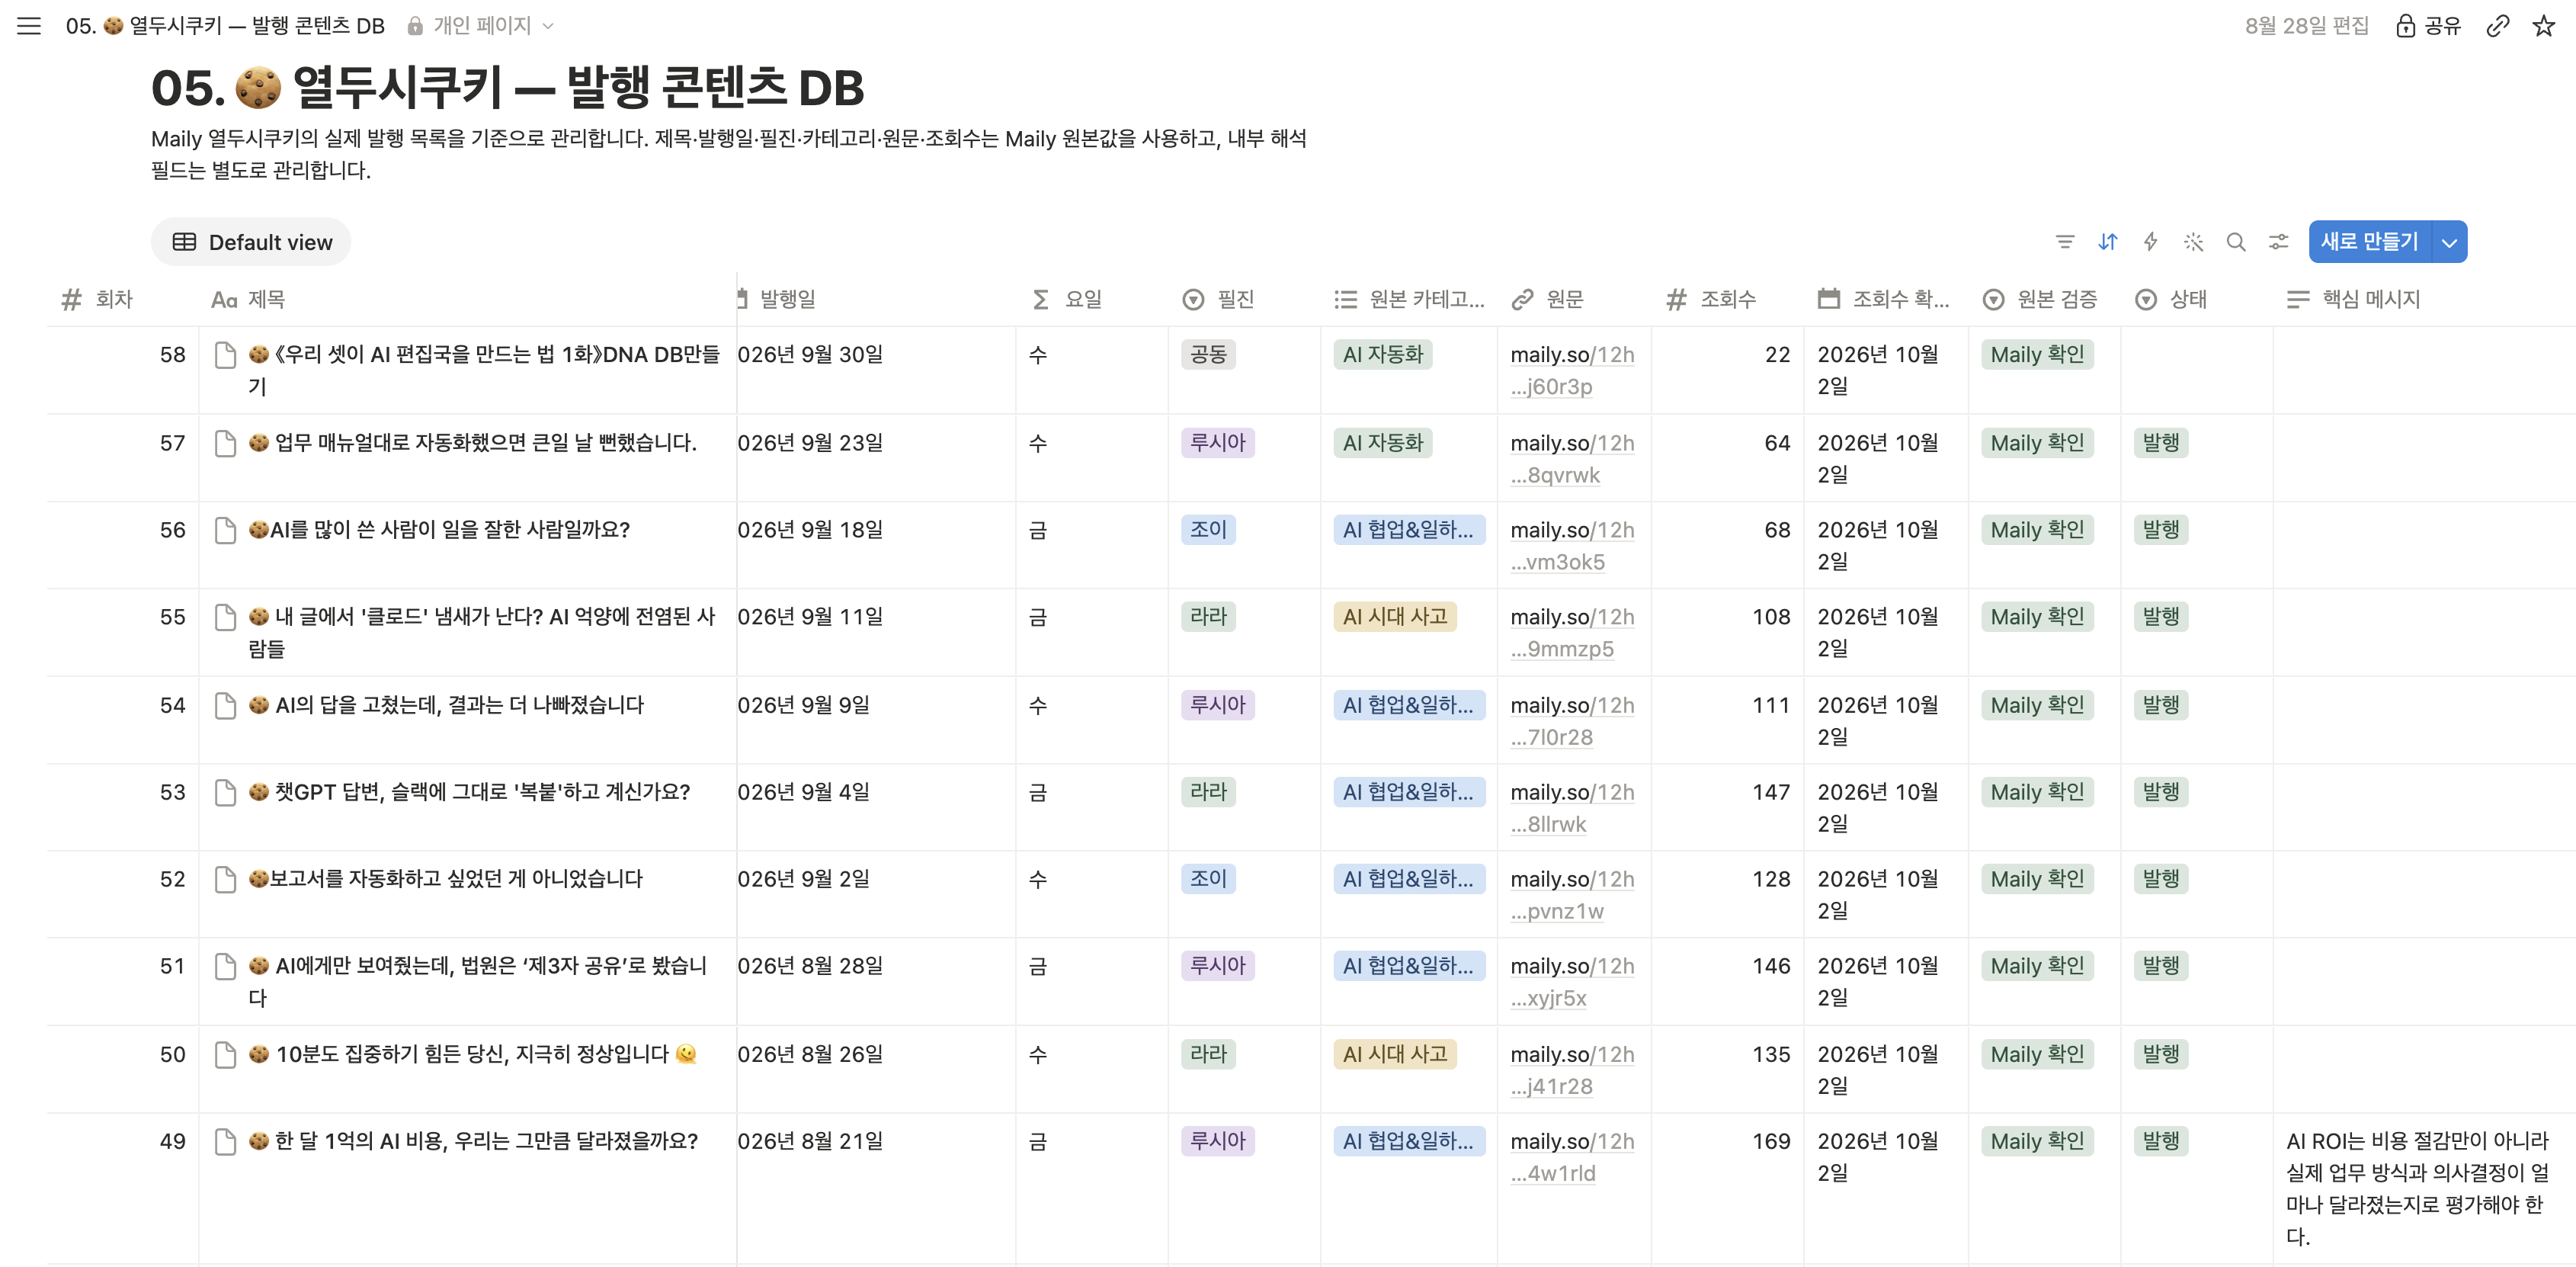Screen dimensions: 2576x1267
Task: Open the view settings sliders icon
Action: tap(2279, 242)
